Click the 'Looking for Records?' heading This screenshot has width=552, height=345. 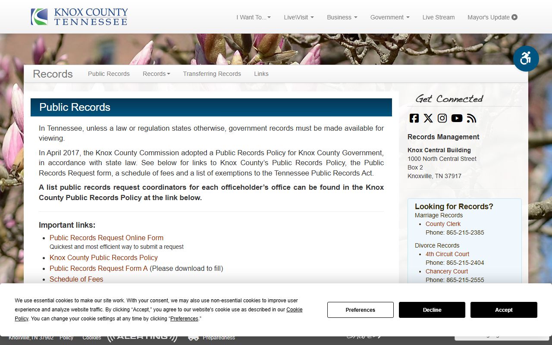(454, 207)
